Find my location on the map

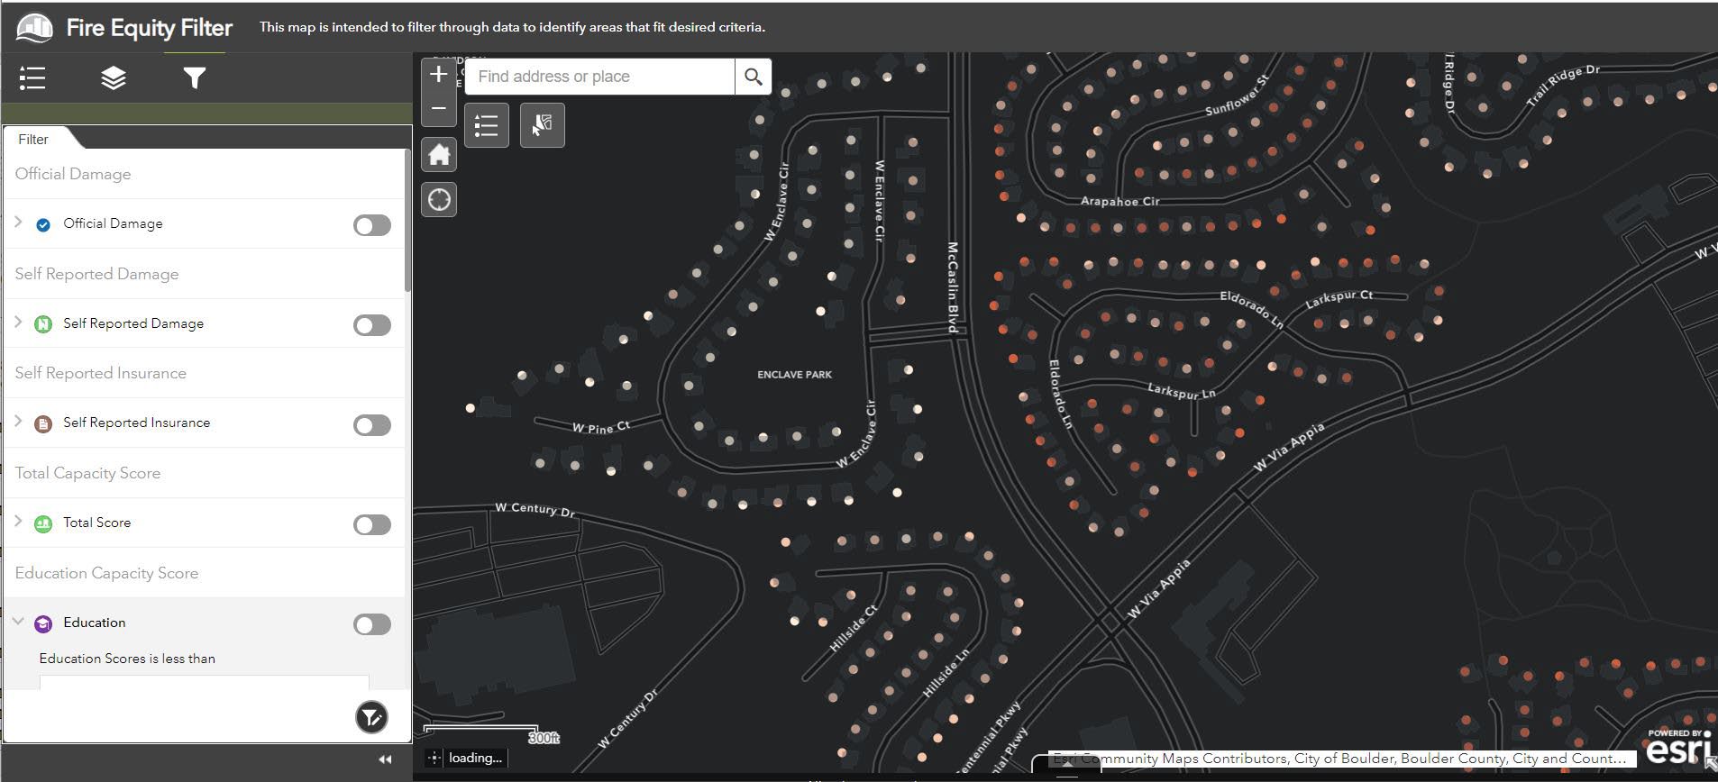tap(439, 199)
